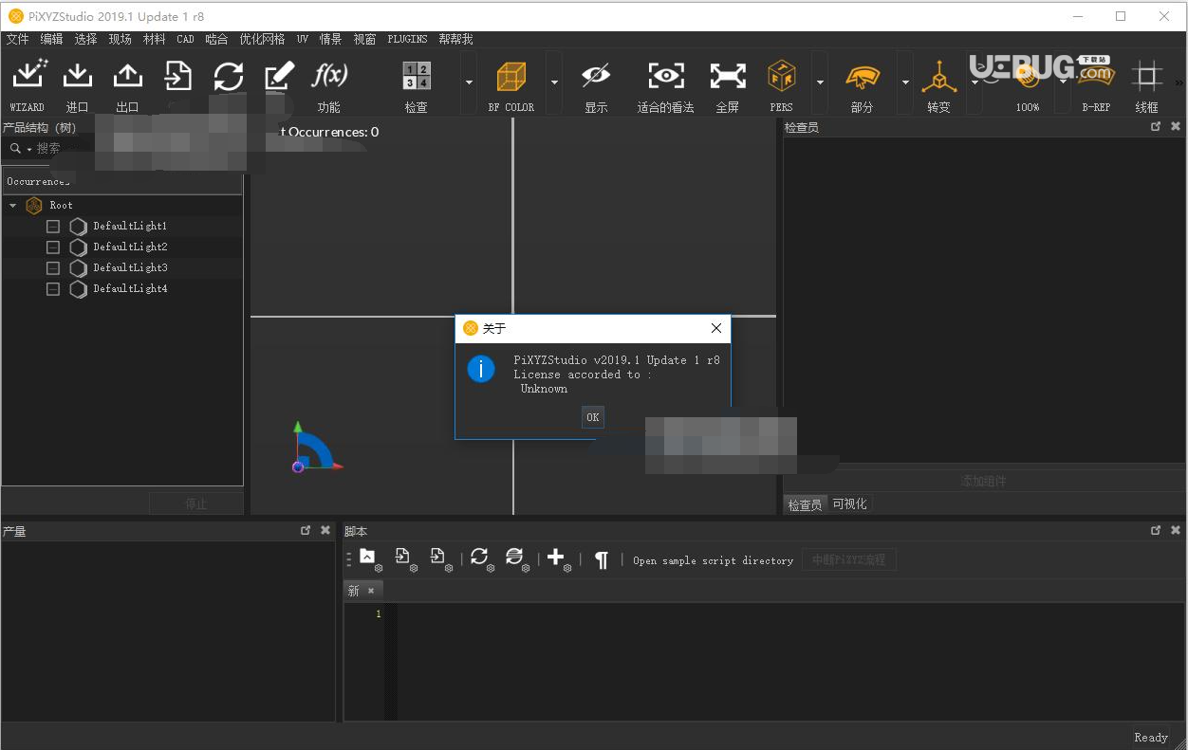
Task: Click Open sample script directory
Action: pyautogui.click(x=713, y=560)
